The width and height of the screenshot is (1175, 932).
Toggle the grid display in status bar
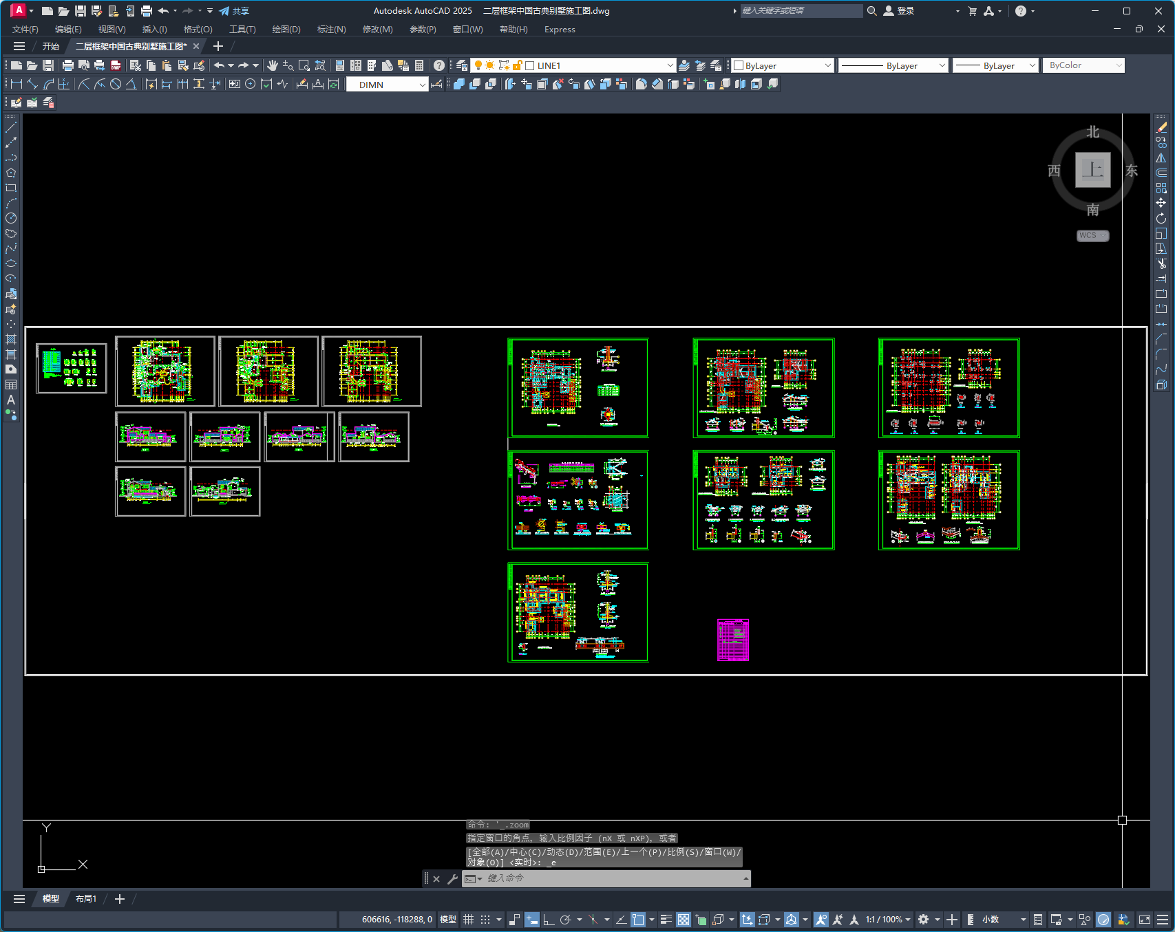coord(468,920)
